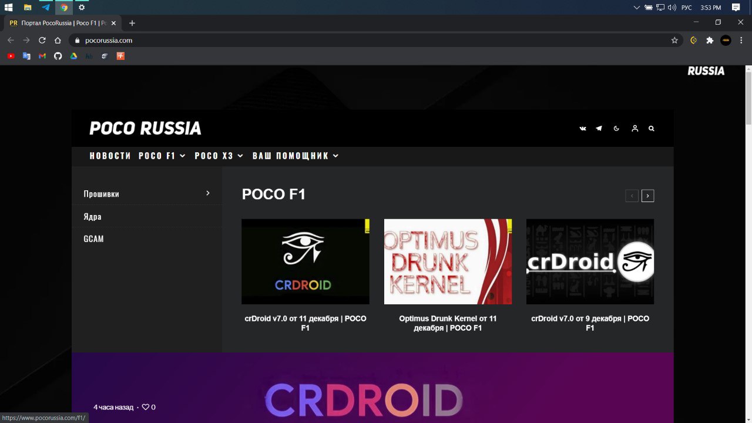752x423 pixels.
Task: Expand the Прошивки submenu arrow
Action: coord(207,193)
